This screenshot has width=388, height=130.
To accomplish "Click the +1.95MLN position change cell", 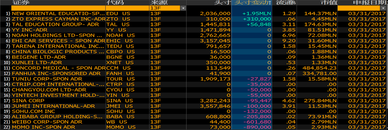I will click(x=257, y=13).
